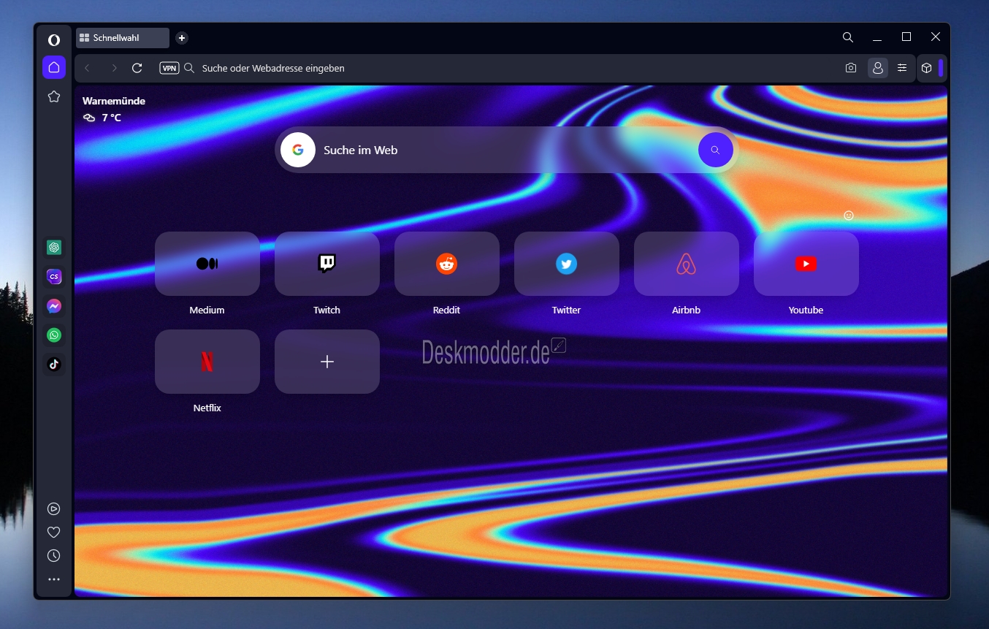989x629 pixels.
Task: Open the Twitch speed dial tile
Action: pyautogui.click(x=327, y=264)
